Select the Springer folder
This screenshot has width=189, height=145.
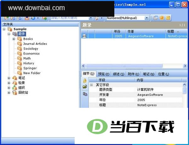(x=30, y=68)
